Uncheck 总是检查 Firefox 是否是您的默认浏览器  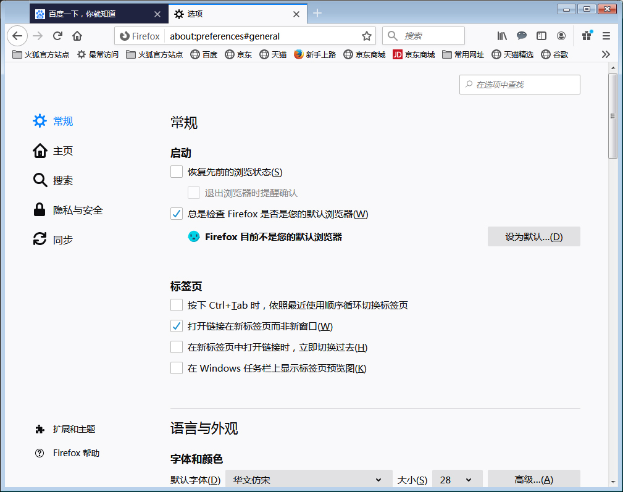pos(176,214)
